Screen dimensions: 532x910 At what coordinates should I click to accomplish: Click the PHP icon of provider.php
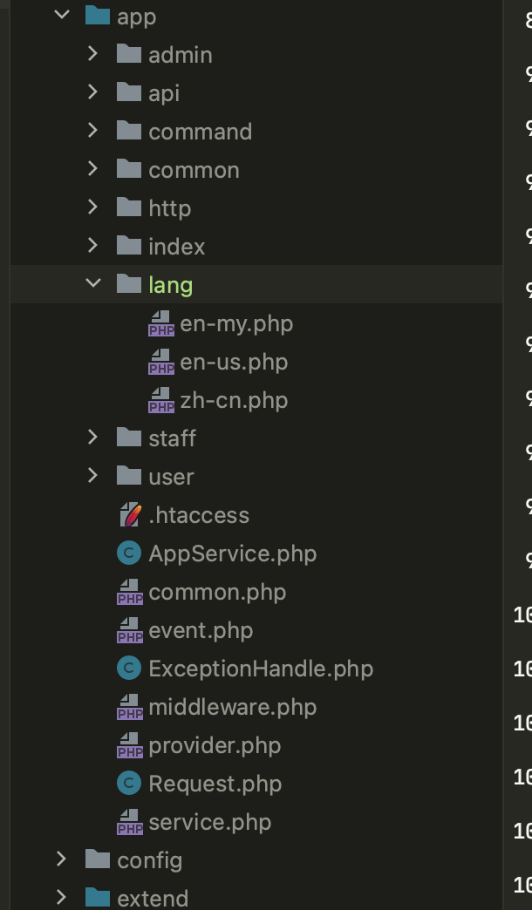click(x=130, y=744)
